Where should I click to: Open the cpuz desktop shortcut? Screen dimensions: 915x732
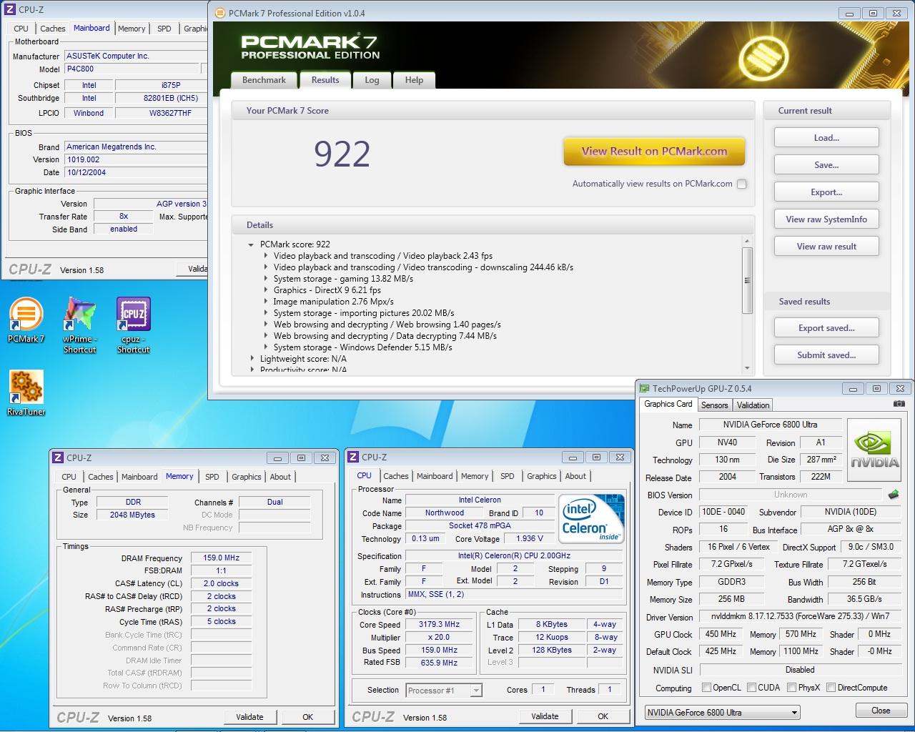[x=134, y=325]
